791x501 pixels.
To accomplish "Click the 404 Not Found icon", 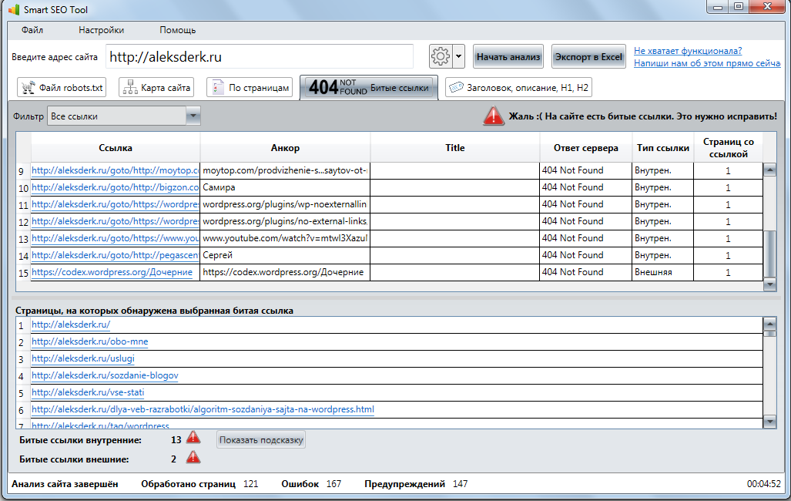I will tap(335, 87).
